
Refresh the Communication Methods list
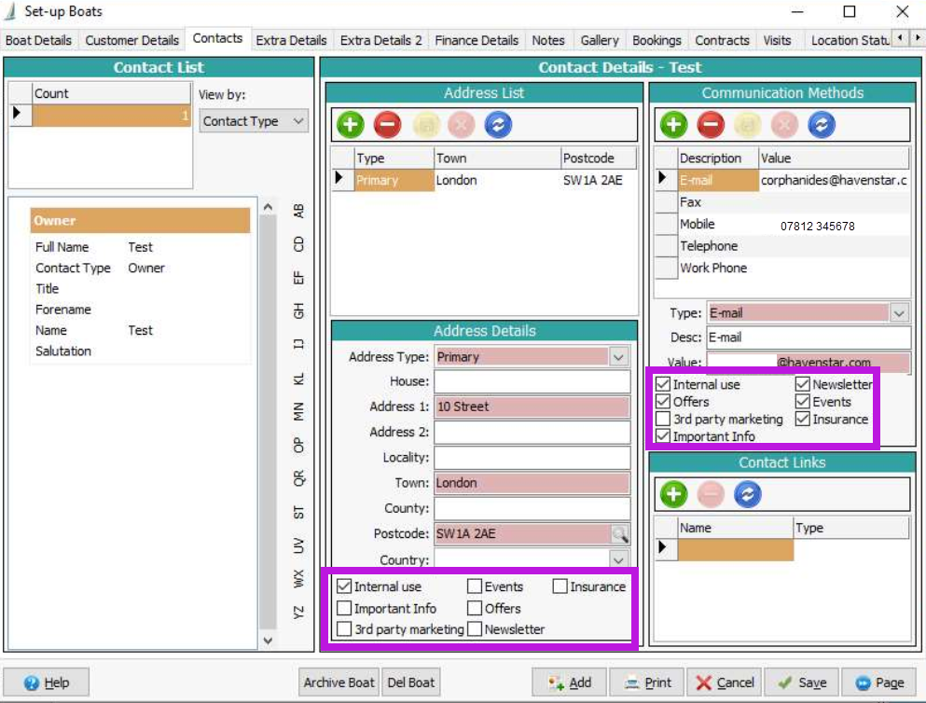point(821,124)
